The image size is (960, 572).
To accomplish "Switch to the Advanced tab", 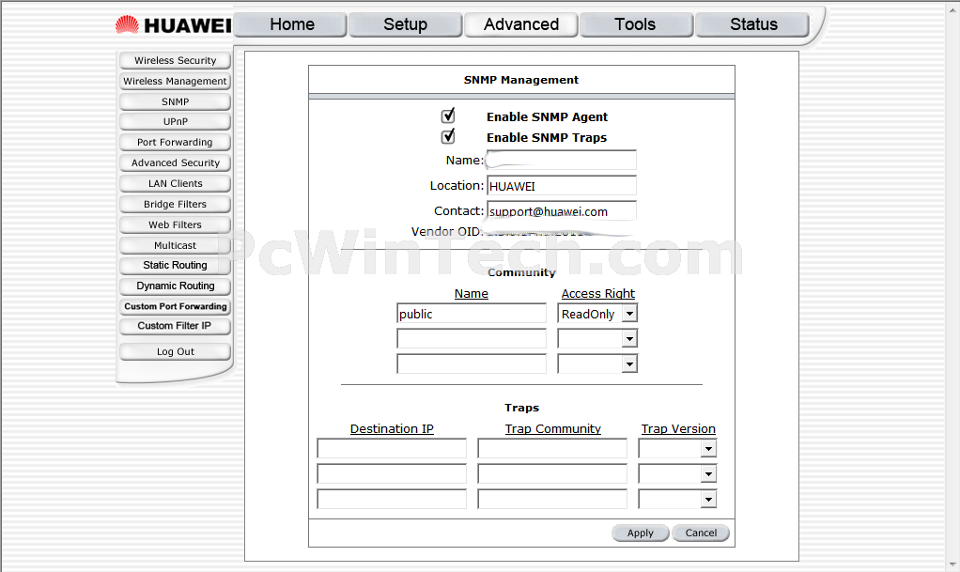I will click(521, 24).
